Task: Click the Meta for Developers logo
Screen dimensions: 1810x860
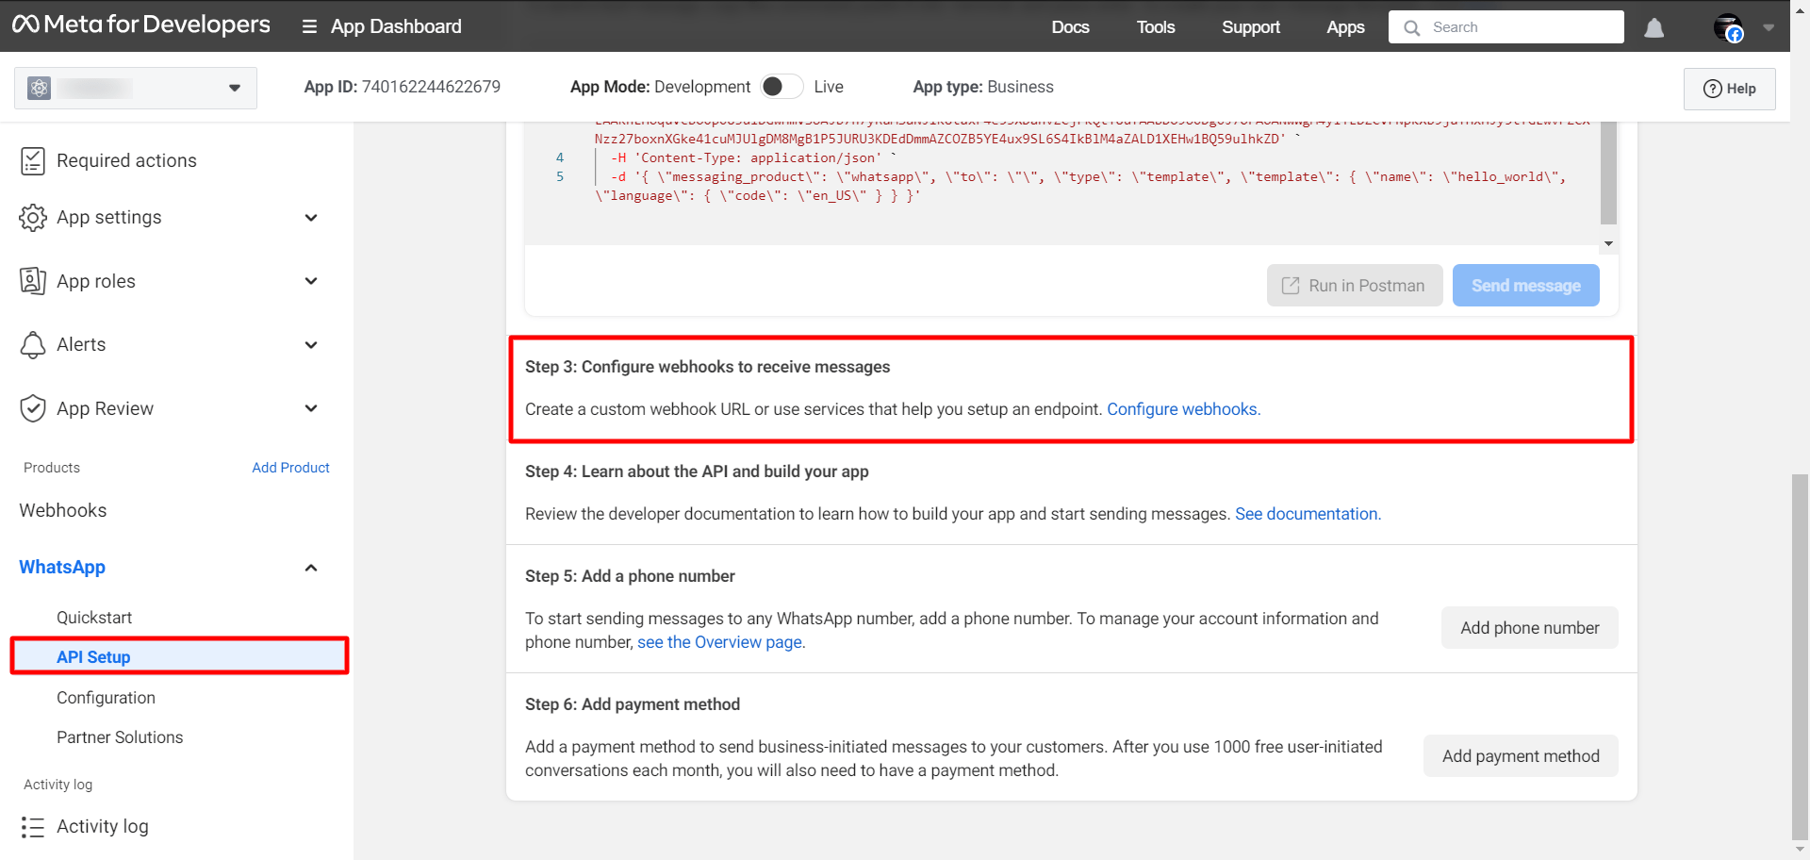Action: tap(141, 25)
